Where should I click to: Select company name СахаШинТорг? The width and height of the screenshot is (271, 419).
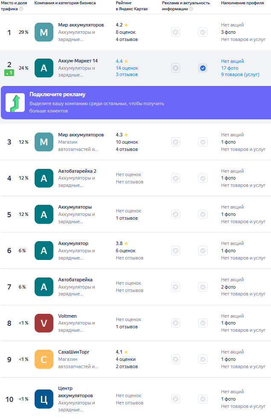coord(74,352)
